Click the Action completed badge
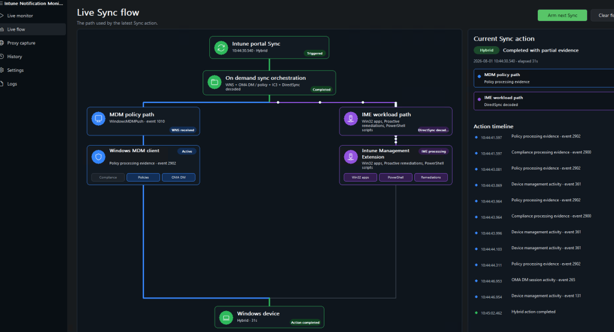The width and height of the screenshot is (614, 332). point(305,322)
